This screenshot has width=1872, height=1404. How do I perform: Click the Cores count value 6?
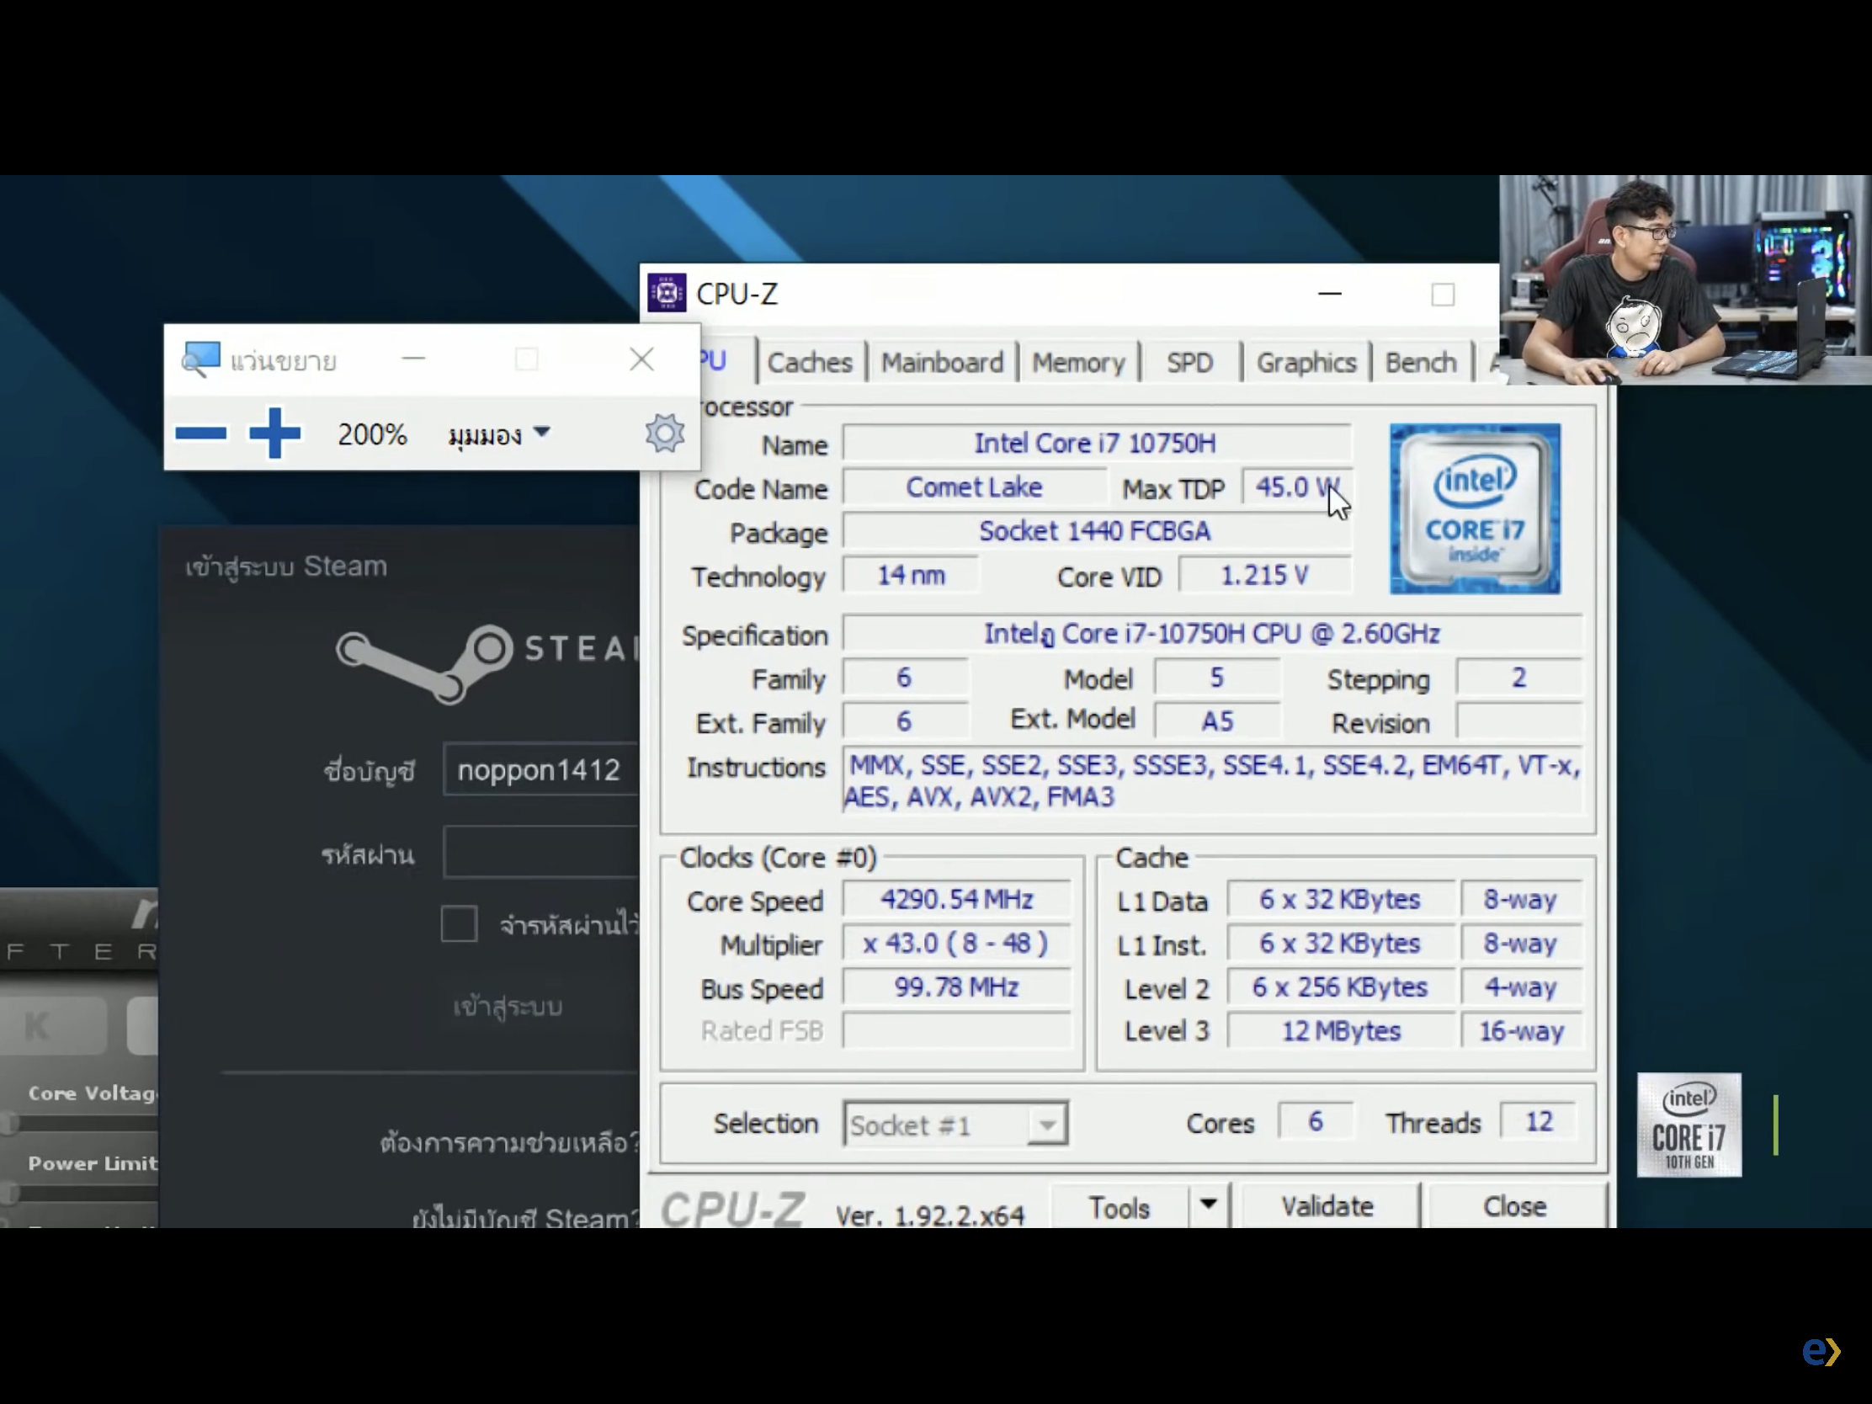click(x=1315, y=1122)
